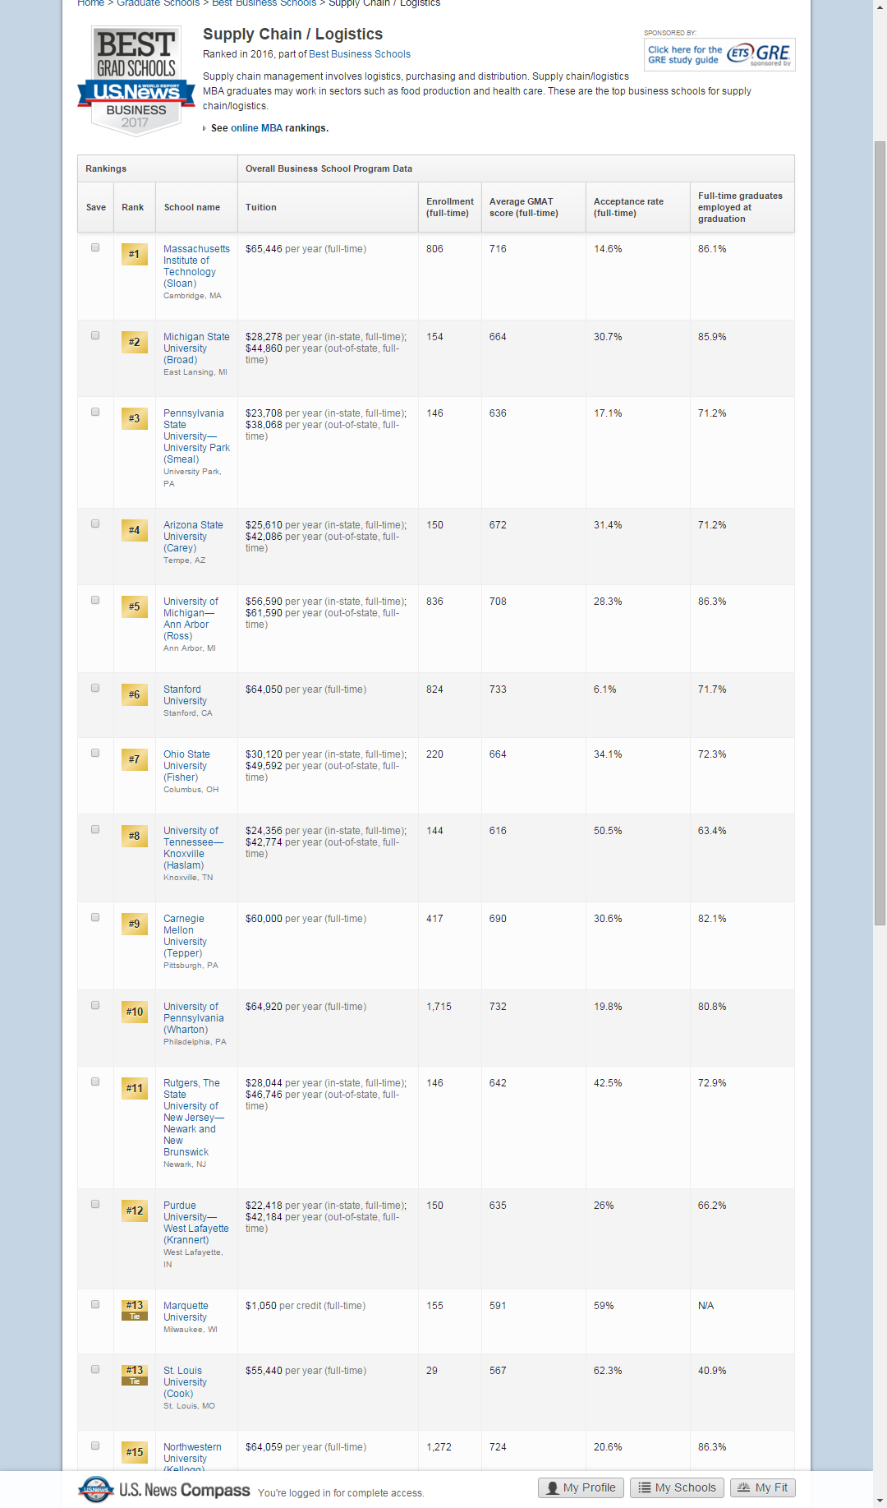Click scrollbar down arrow at bottom right
The image size is (887, 1508).
[880, 1501]
